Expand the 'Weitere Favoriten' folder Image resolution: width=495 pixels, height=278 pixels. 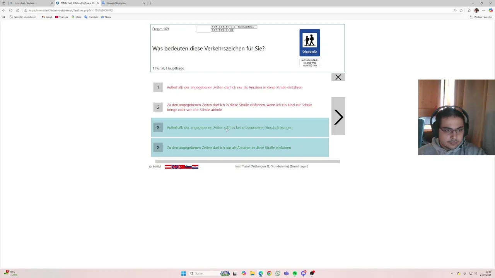click(481, 17)
